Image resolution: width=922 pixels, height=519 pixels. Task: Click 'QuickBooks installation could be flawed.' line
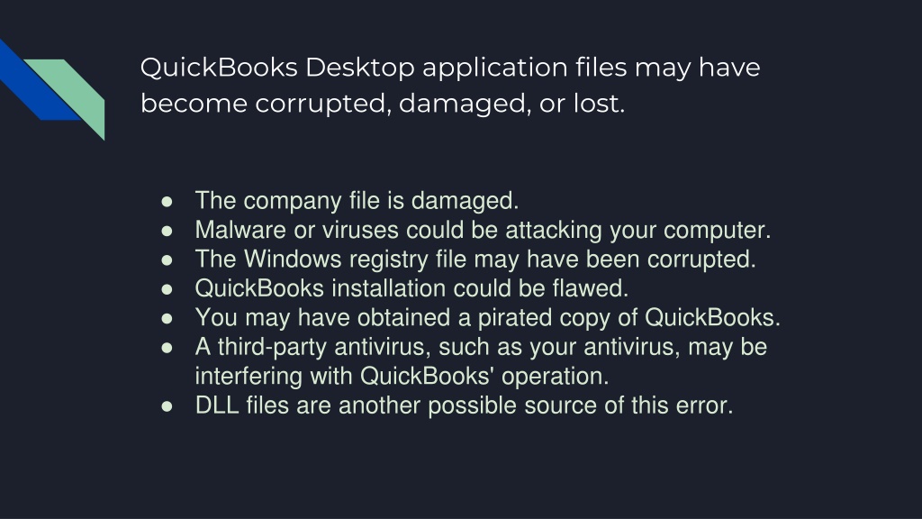coord(411,288)
